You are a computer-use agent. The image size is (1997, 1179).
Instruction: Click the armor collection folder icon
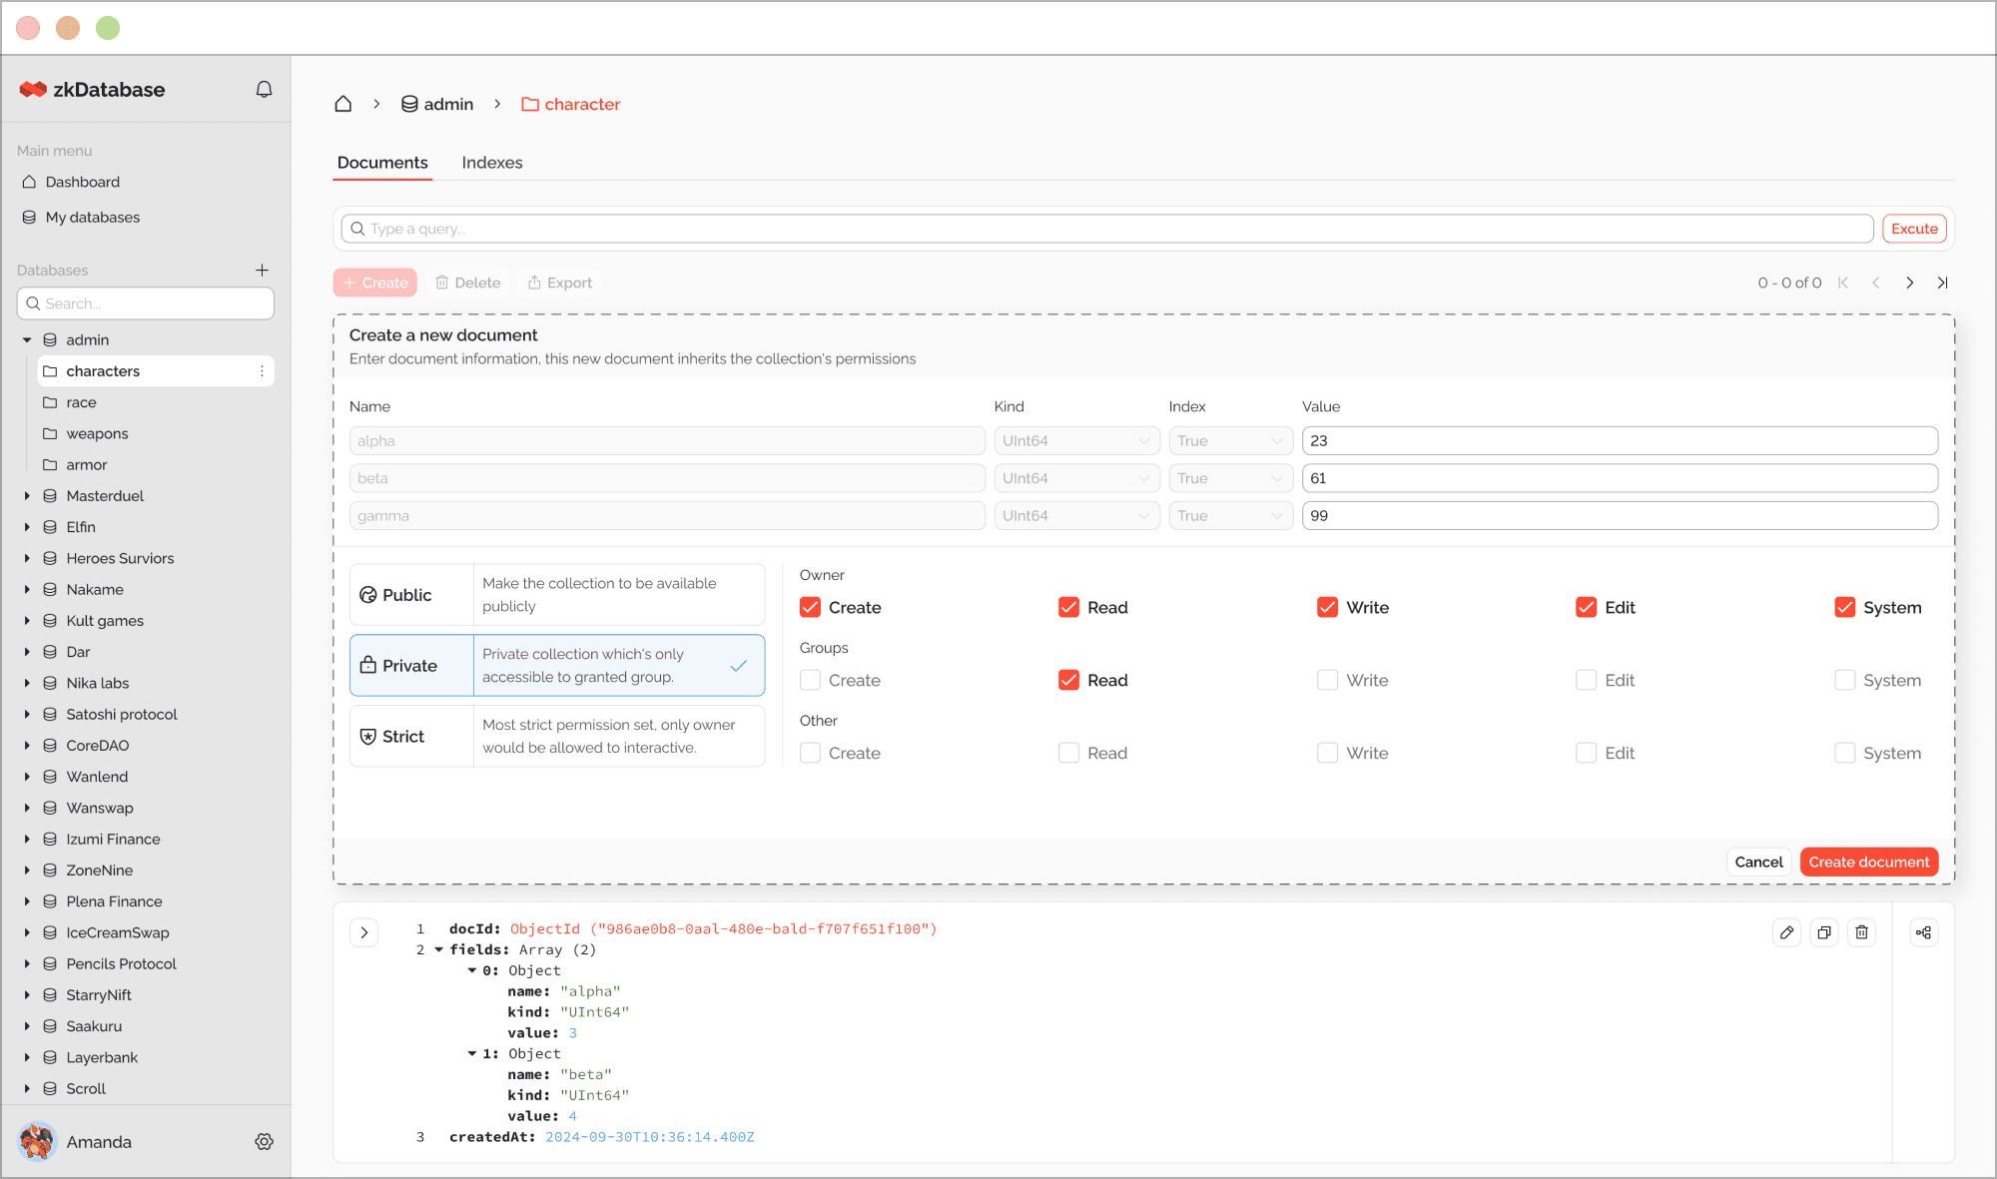50,464
